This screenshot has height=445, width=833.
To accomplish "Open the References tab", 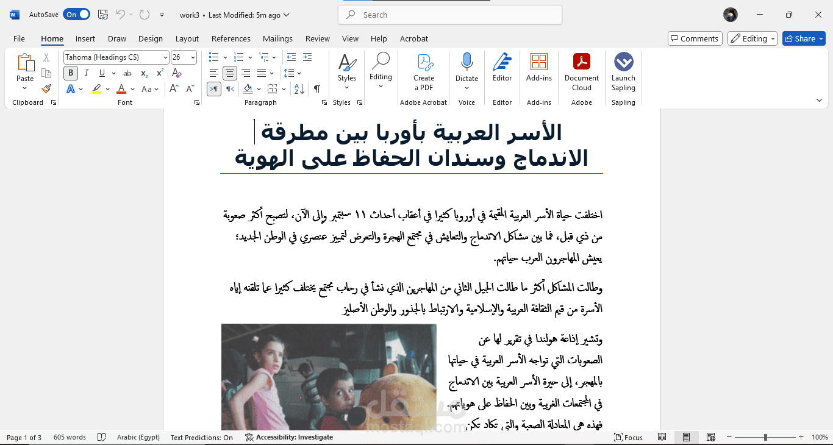I will tap(231, 38).
